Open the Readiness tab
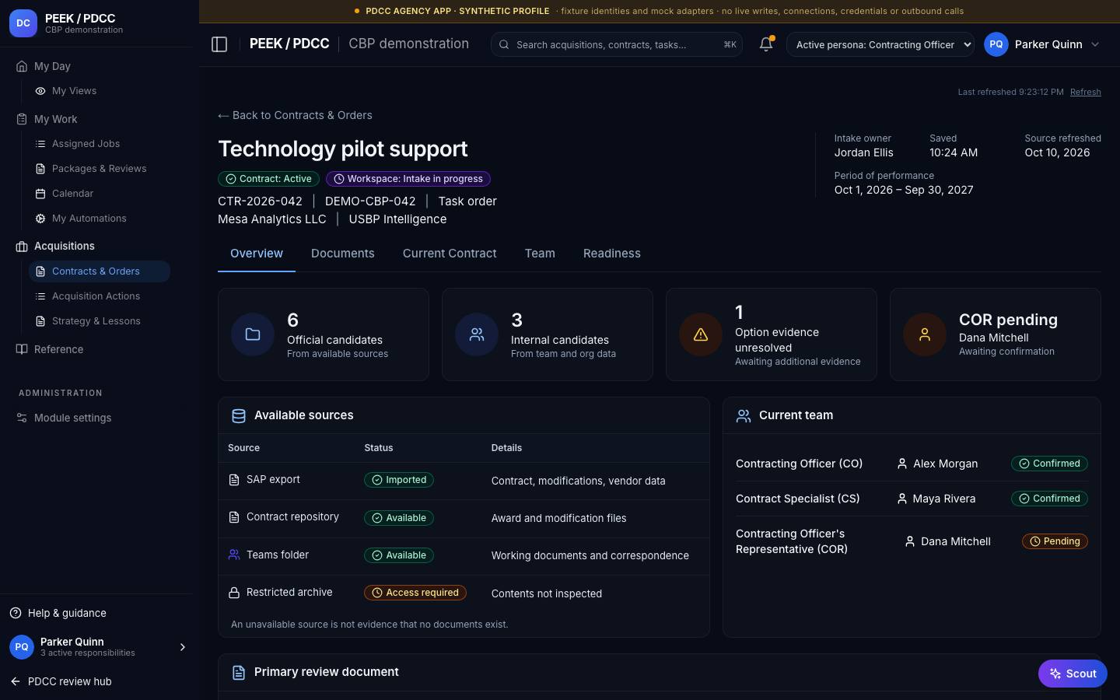This screenshot has width=1120, height=700. pyautogui.click(x=612, y=254)
